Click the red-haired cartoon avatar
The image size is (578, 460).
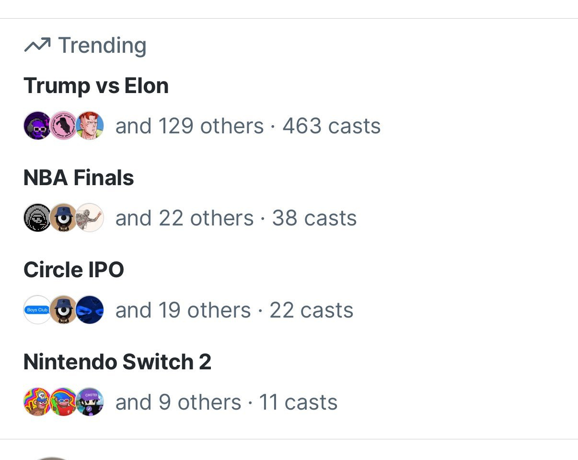click(x=90, y=126)
